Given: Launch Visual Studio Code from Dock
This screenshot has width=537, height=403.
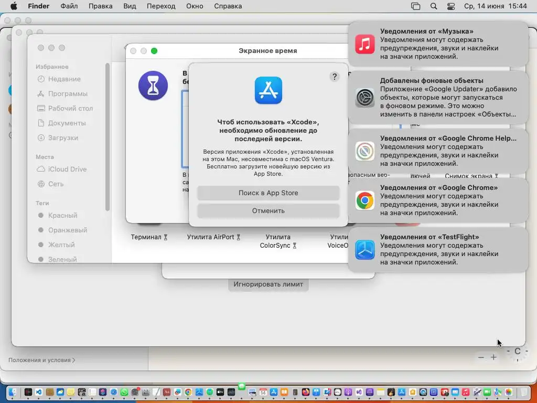Looking at the screenshot, I should pyautogui.click(x=39, y=392).
